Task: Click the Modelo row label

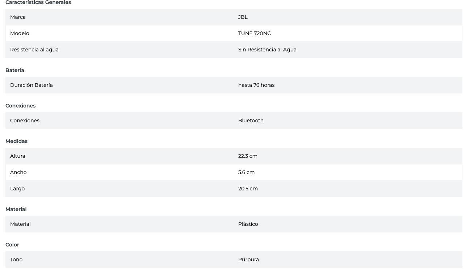Action: click(20, 33)
